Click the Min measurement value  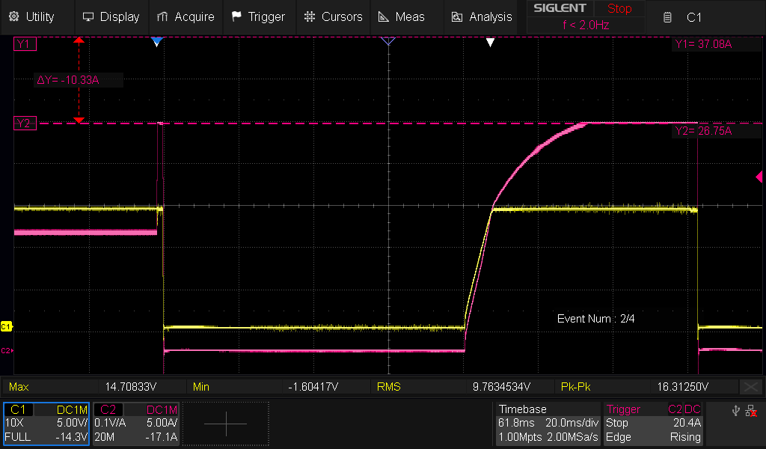313,387
